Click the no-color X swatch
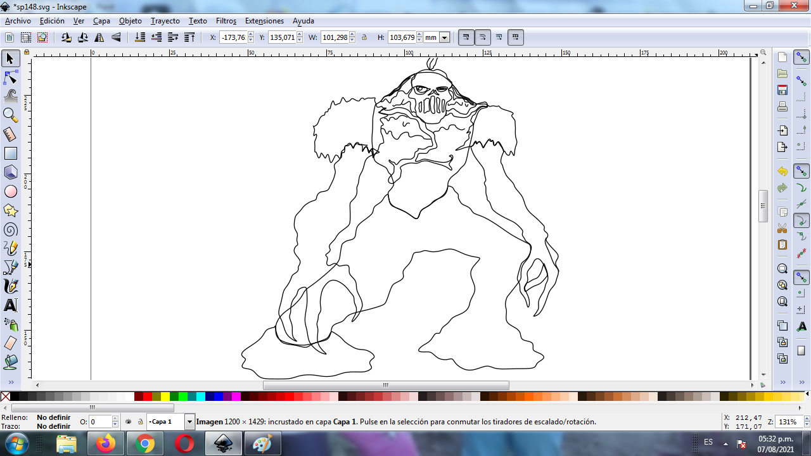Screen dimensions: 811x456 click(6, 396)
